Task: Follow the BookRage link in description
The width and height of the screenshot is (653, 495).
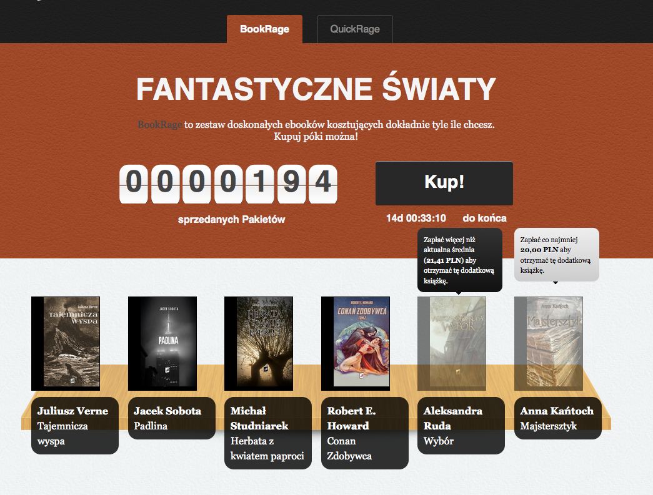Action: pyautogui.click(x=160, y=124)
